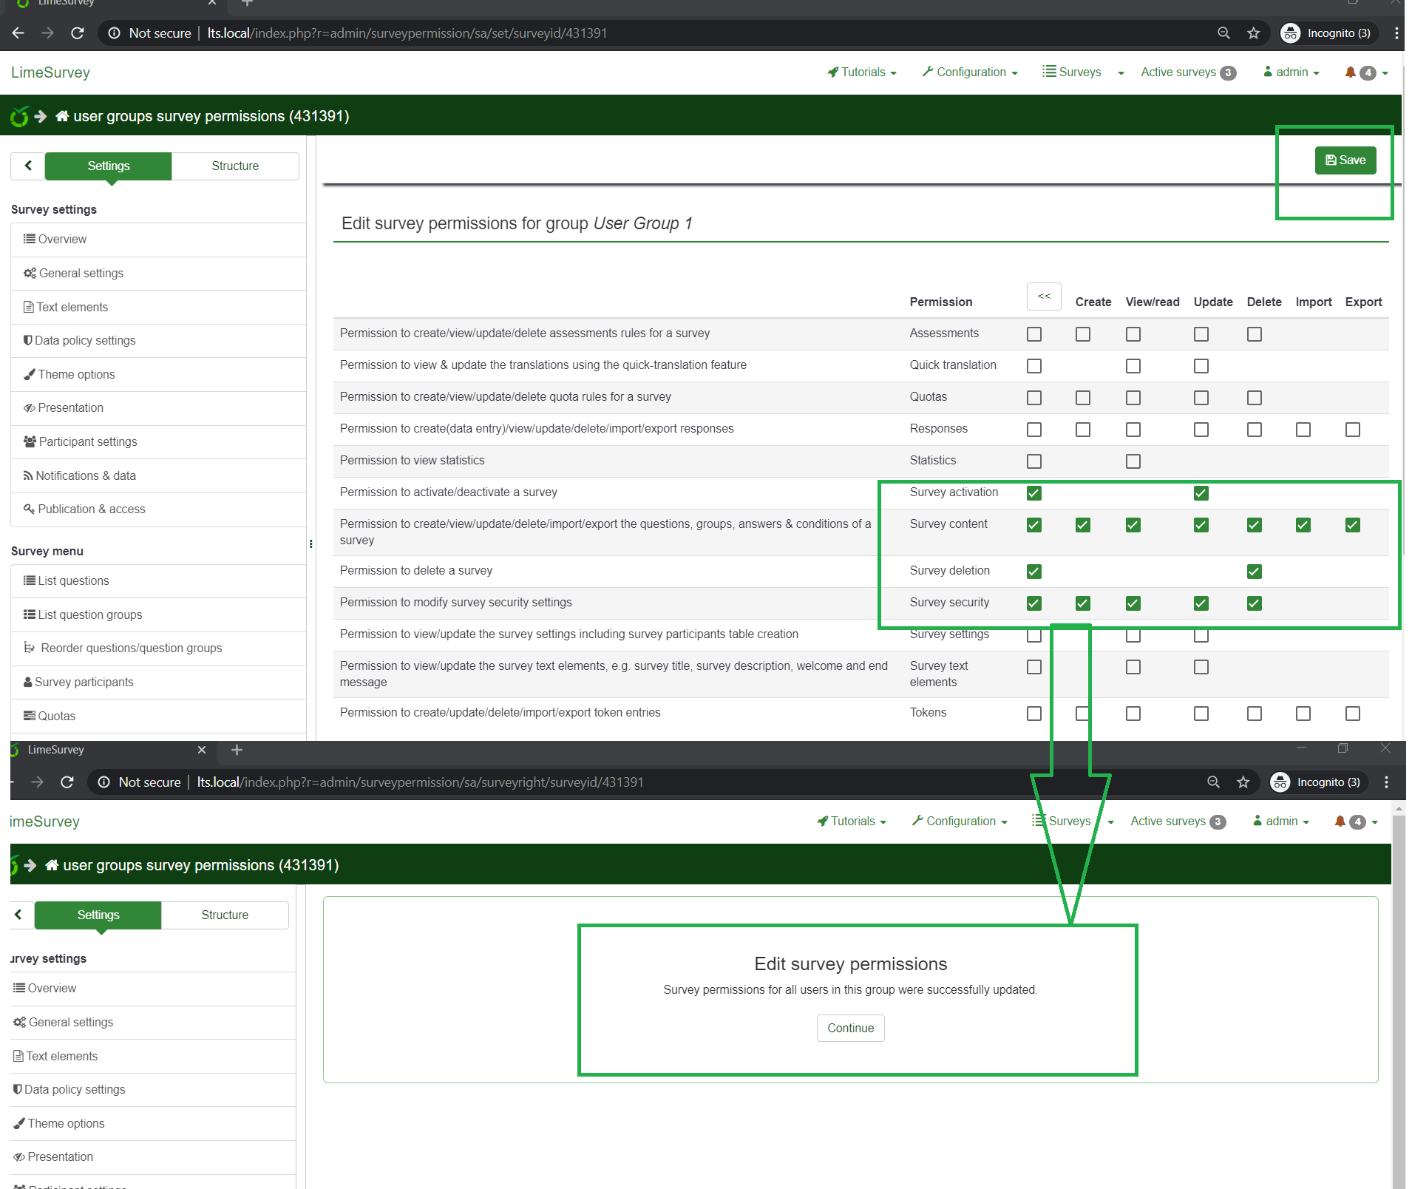1412x1189 pixels.
Task: Click the notifications bell icon
Action: tap(1350, 72)
